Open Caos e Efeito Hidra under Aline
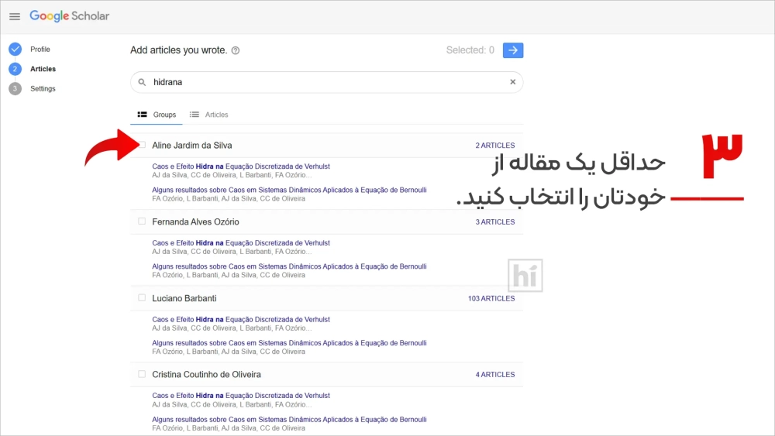775x436 pixels. [241, 167]
